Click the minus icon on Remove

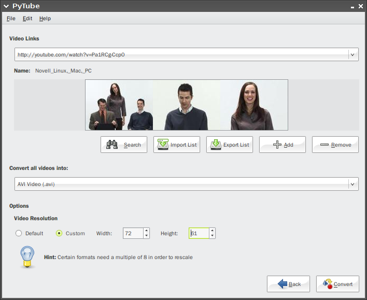pyautogui.click(x=324, y=145)
